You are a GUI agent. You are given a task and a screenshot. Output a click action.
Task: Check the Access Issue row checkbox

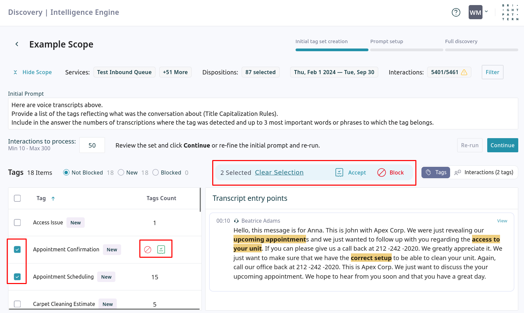(17, 223)
